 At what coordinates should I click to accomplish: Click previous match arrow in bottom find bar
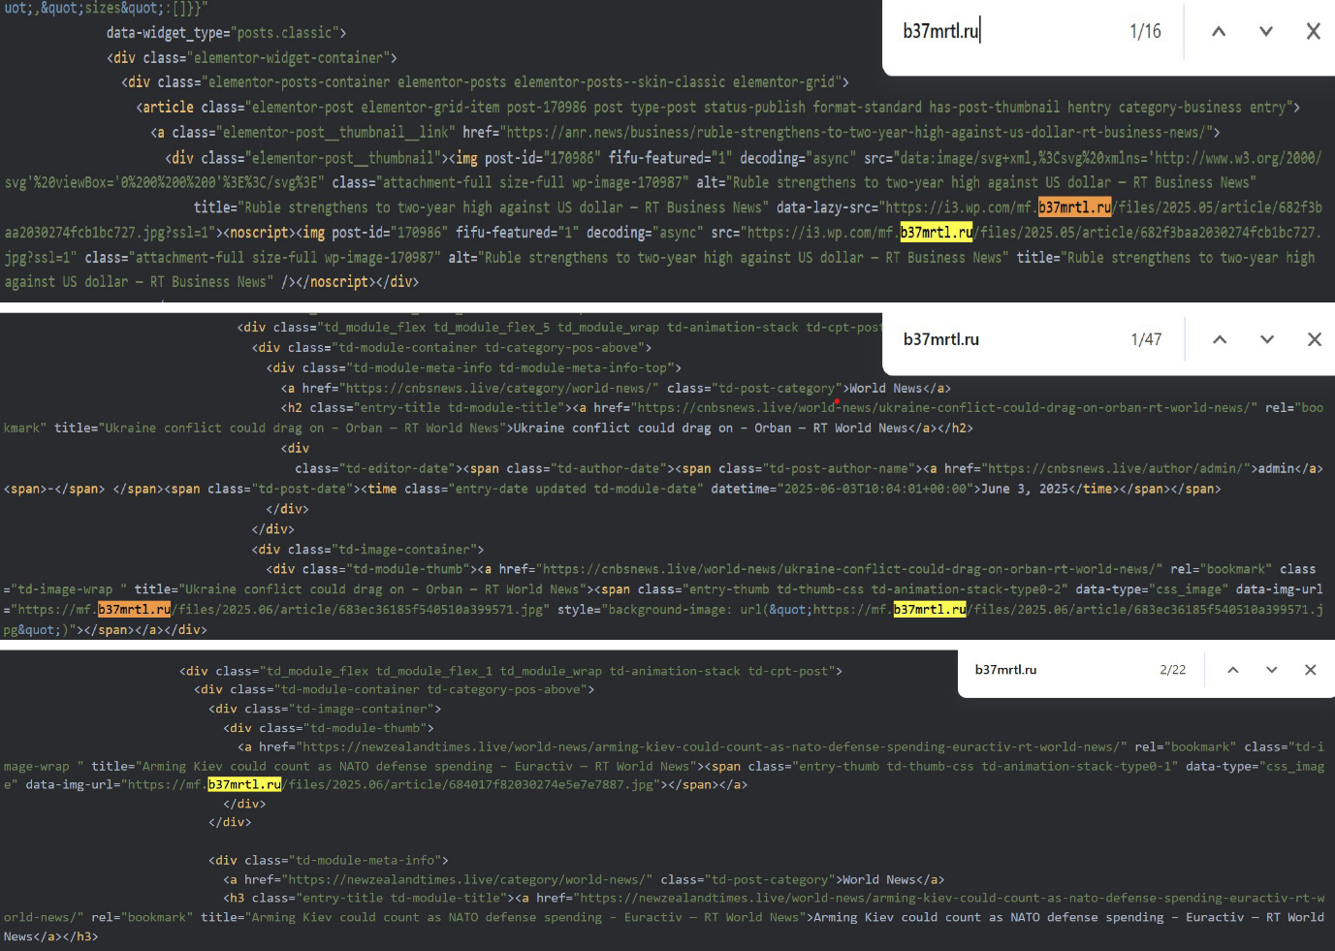1232,669
